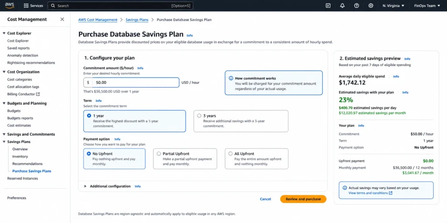Click the info icon in Actual savings notice
Image resolution: width=447 pixels, height=223 pixels.
[345, 188]
